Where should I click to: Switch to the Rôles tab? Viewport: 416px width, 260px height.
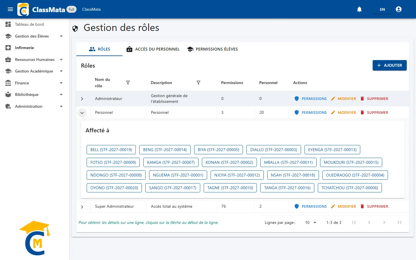click(x=99, y=49)
